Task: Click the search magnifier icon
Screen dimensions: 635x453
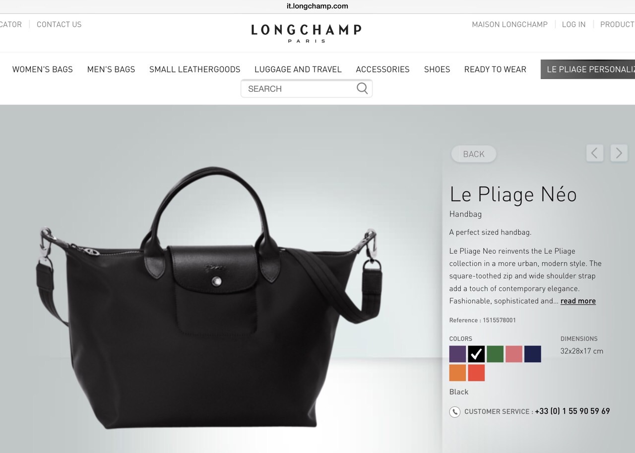Action: [362, 89]
